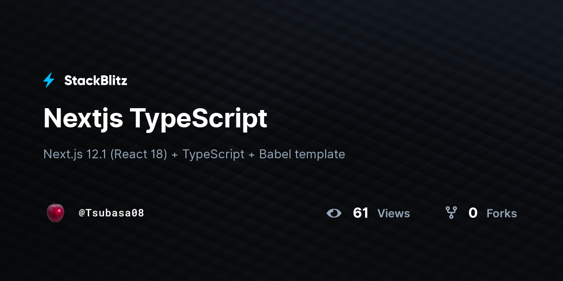Click the word Nextjs in the title
The image size is (563, 281).
(83, 119)
